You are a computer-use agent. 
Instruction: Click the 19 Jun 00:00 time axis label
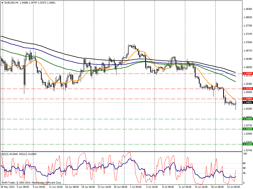click(88, 187)
